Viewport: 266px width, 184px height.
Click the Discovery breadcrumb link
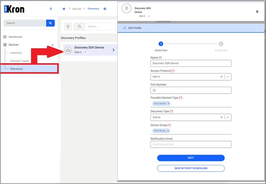93,9
